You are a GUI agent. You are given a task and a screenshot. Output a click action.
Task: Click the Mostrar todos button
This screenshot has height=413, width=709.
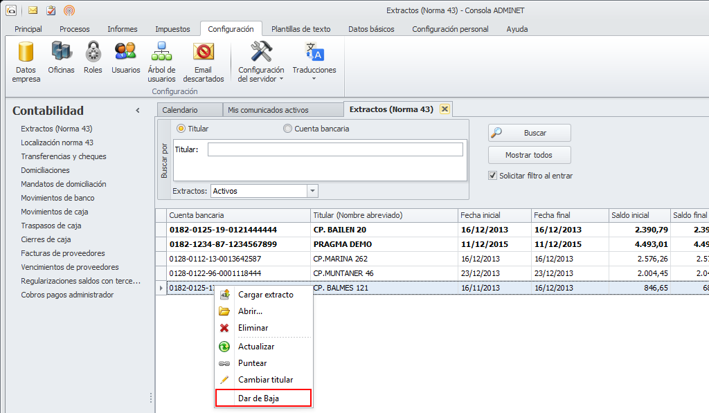click(529, 155)
